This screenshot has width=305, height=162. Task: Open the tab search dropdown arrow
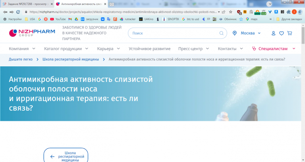coord(269,4)
